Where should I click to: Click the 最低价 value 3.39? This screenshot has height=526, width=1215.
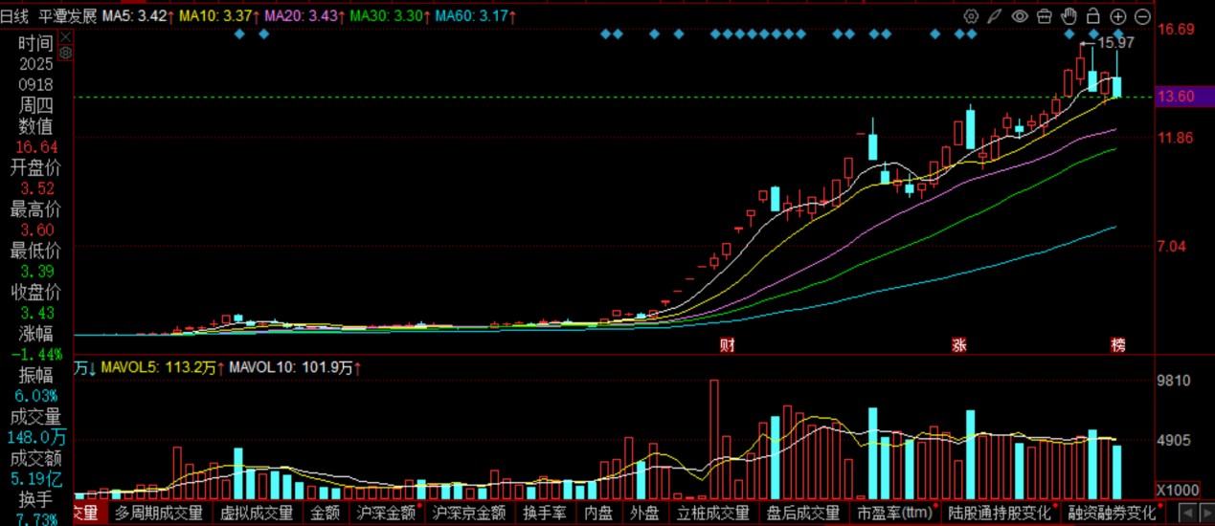pyautogui.click(x=36, y=272)
